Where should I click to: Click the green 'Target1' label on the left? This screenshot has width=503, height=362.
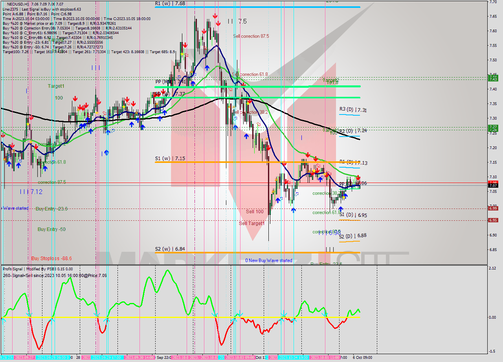[x=56, y=86]
